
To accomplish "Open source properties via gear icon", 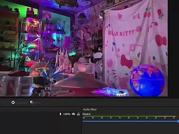I will click(13, 102).
